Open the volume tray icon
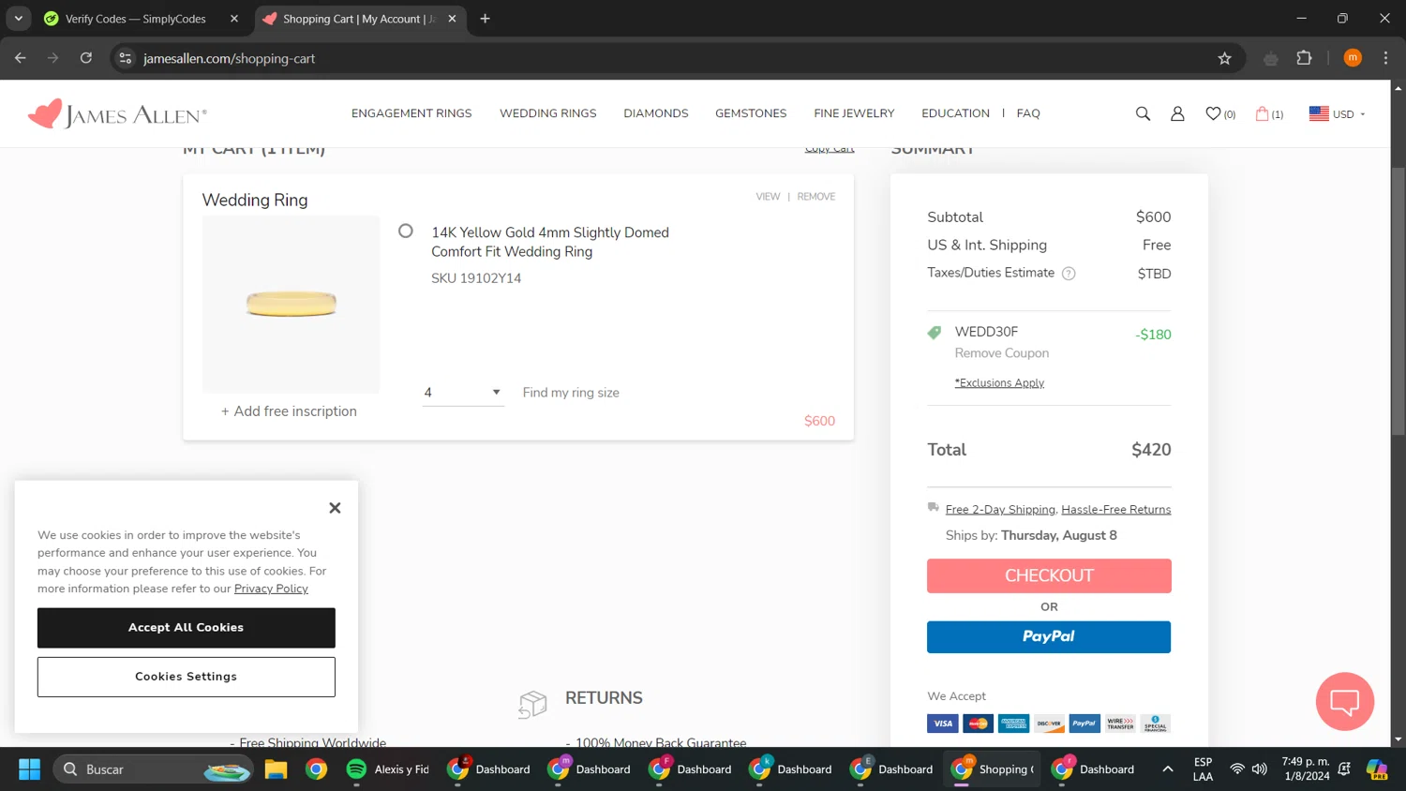Image resolution: width=1406 pixels, height=791 pixels. 1260,769
